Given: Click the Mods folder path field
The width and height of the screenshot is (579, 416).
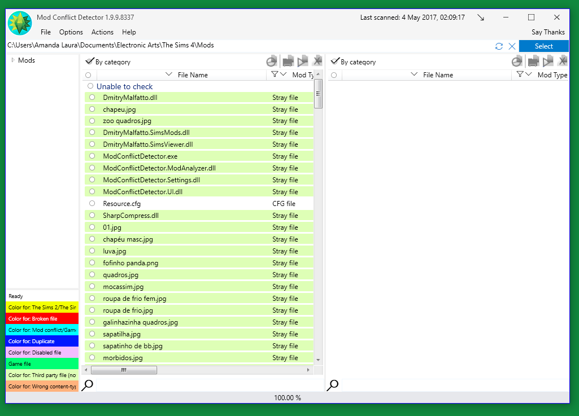Looking at the screenshot, I should [x=249, y=45].
